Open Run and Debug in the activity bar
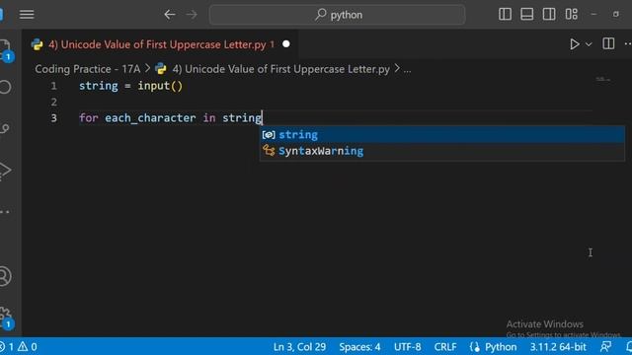 [5, 171]
